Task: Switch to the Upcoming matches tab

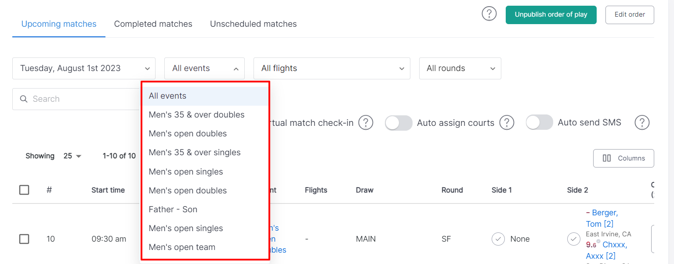Action: [x=59, y=24]
